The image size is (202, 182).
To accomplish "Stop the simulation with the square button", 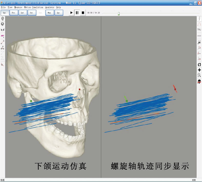I will tap(83, 13).
